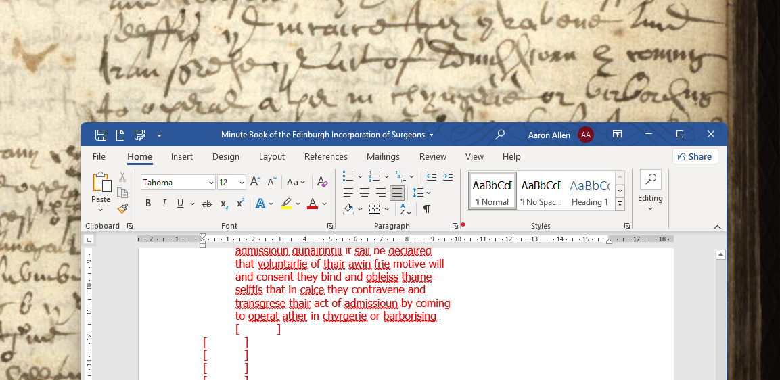
Task: Click the Increase Font Size icon
Action: tap(255, 182)
